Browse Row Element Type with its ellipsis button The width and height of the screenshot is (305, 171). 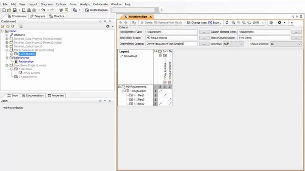(x=204, y=32)
